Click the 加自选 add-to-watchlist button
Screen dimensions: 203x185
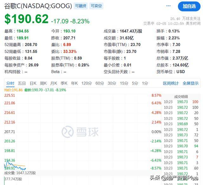[189, 6]
